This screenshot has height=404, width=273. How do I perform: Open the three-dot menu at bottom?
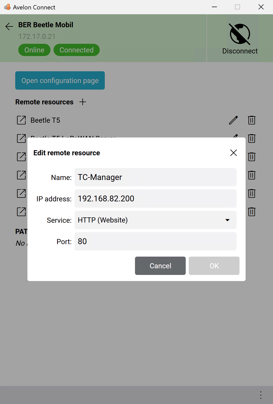click(x=261, y=395)
